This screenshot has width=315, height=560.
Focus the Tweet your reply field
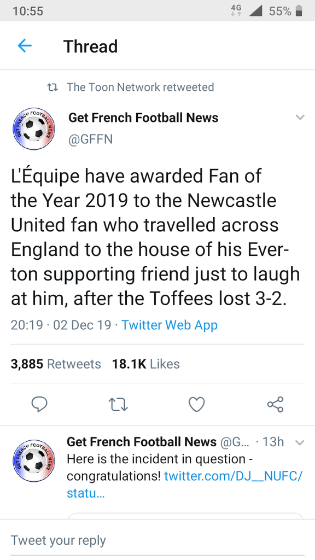pos(157,540)
